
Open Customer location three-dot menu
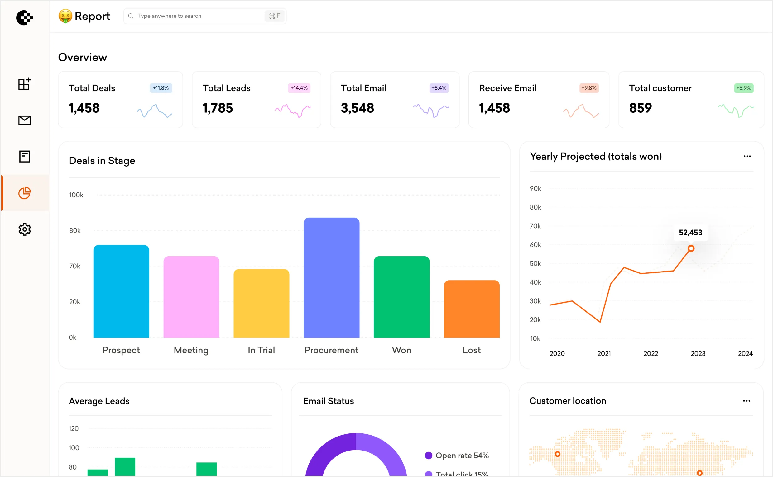747,401
